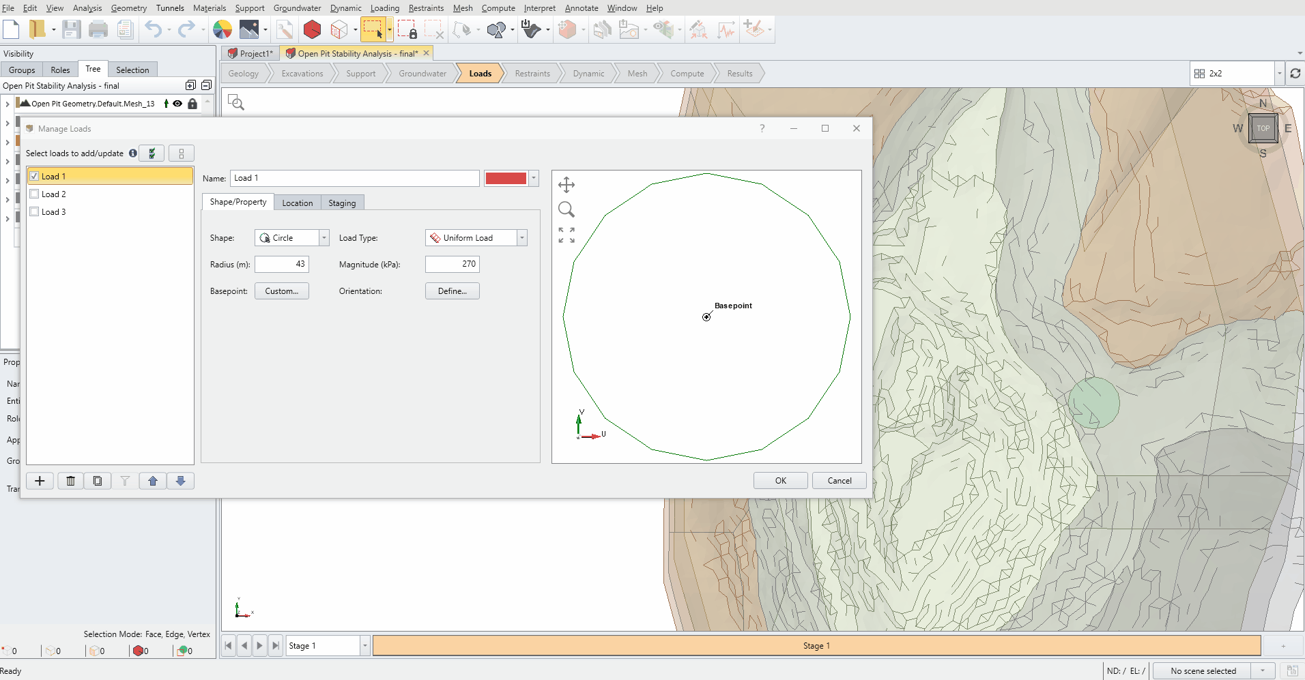Close the Open Pit Stability Analysis tab

click(x=427, y=53)
